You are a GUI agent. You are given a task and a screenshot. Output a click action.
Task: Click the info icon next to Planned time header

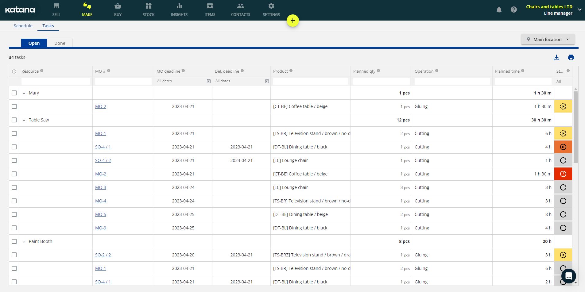click(x=523, y=71)
